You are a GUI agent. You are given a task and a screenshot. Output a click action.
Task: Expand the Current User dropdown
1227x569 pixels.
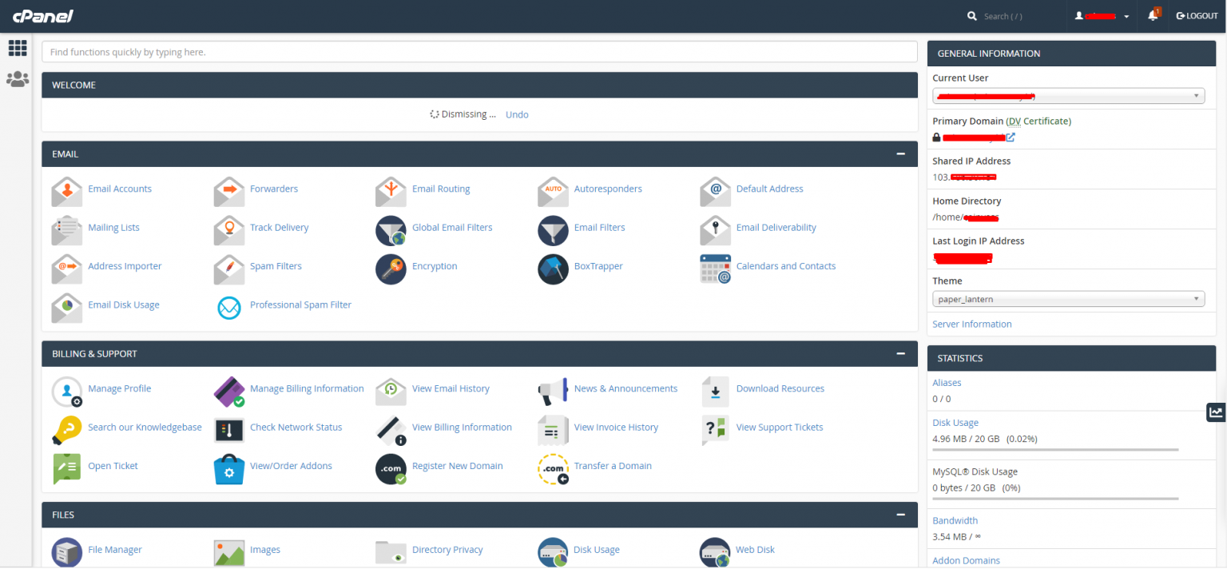point(1068,95)
